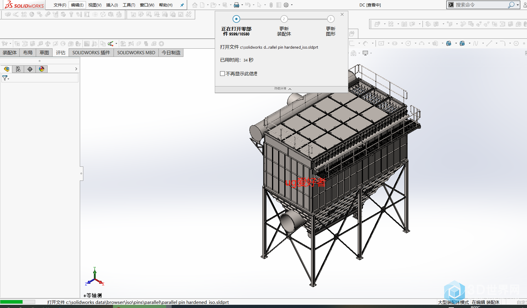Open the FeatureManager design tree tab
Screen dimensions: 527x308
pos(6,69)
